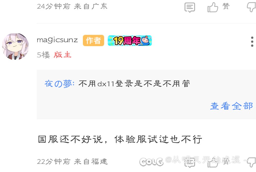This screenshot has height=172, width=256.
Task: Click the 5楼 floor number label
Action: pos(44,55)
